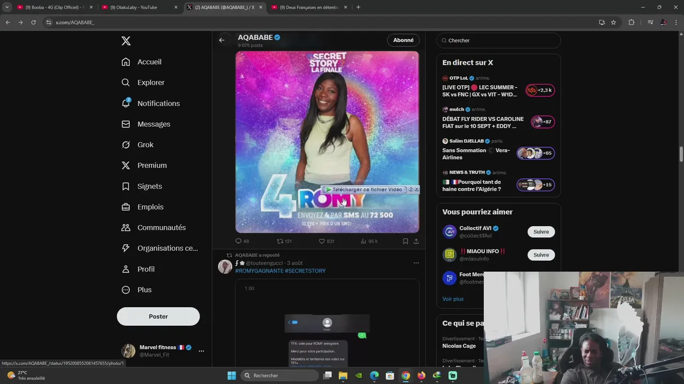This screenshot has height=384, width=684.
Task: Open the DÉBAT FLY RIDER live space
Action: pyautogui.click(x=483, y=123)
